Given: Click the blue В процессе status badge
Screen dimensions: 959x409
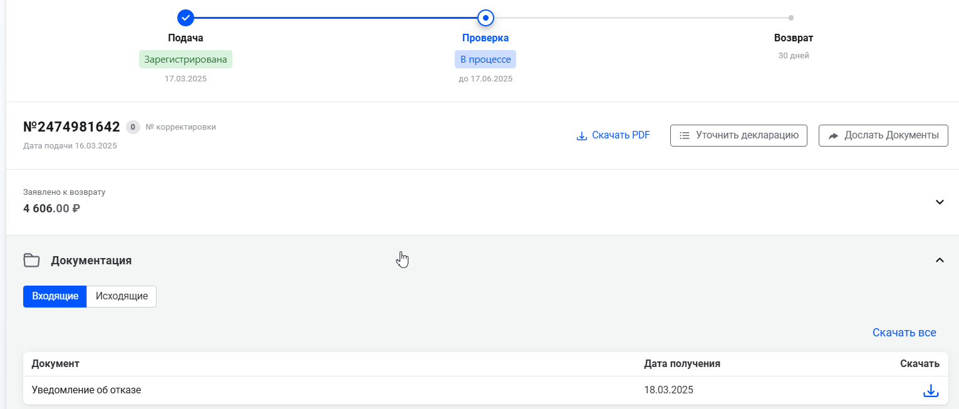Looking at the screenshot, I should pos(485,60).
